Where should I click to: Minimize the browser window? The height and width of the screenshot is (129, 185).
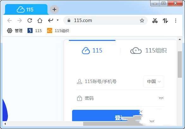point(155,3)
